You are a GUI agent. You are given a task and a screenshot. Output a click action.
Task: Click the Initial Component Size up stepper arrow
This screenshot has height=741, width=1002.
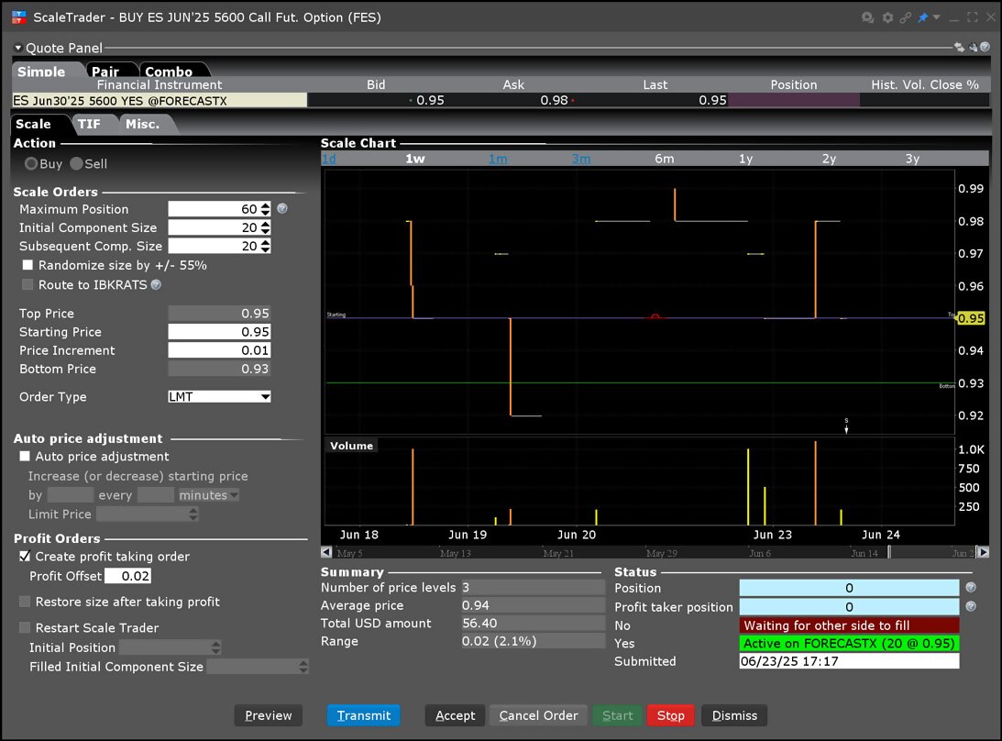coord(263,224)
